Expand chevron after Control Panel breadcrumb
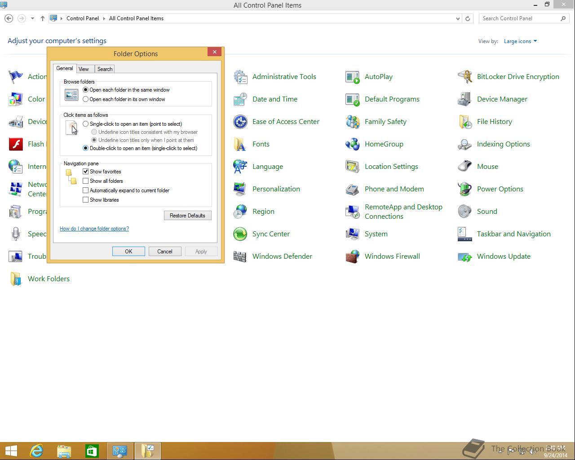 pyautogui.click(x=104, y=18)
